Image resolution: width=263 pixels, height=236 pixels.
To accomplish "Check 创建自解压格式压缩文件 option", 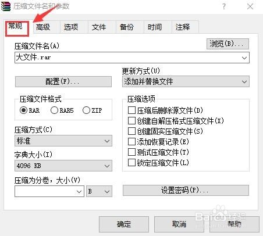I will point(131,121).
